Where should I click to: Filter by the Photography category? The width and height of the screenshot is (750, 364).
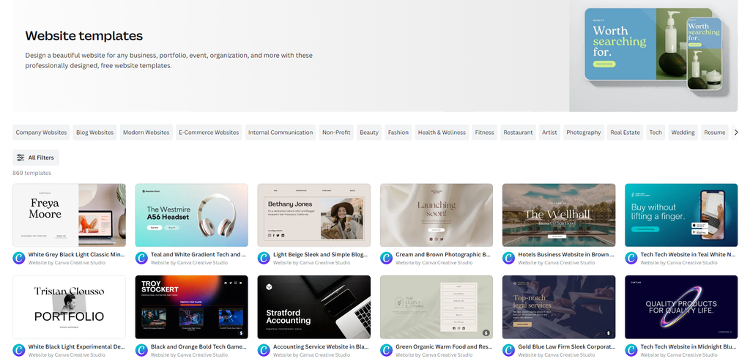click(584, 133)
